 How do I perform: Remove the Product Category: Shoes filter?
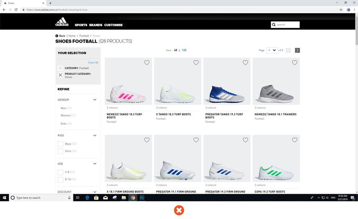(x=60, y=75)
